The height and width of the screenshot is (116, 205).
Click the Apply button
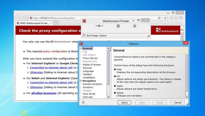coord(142,102)
